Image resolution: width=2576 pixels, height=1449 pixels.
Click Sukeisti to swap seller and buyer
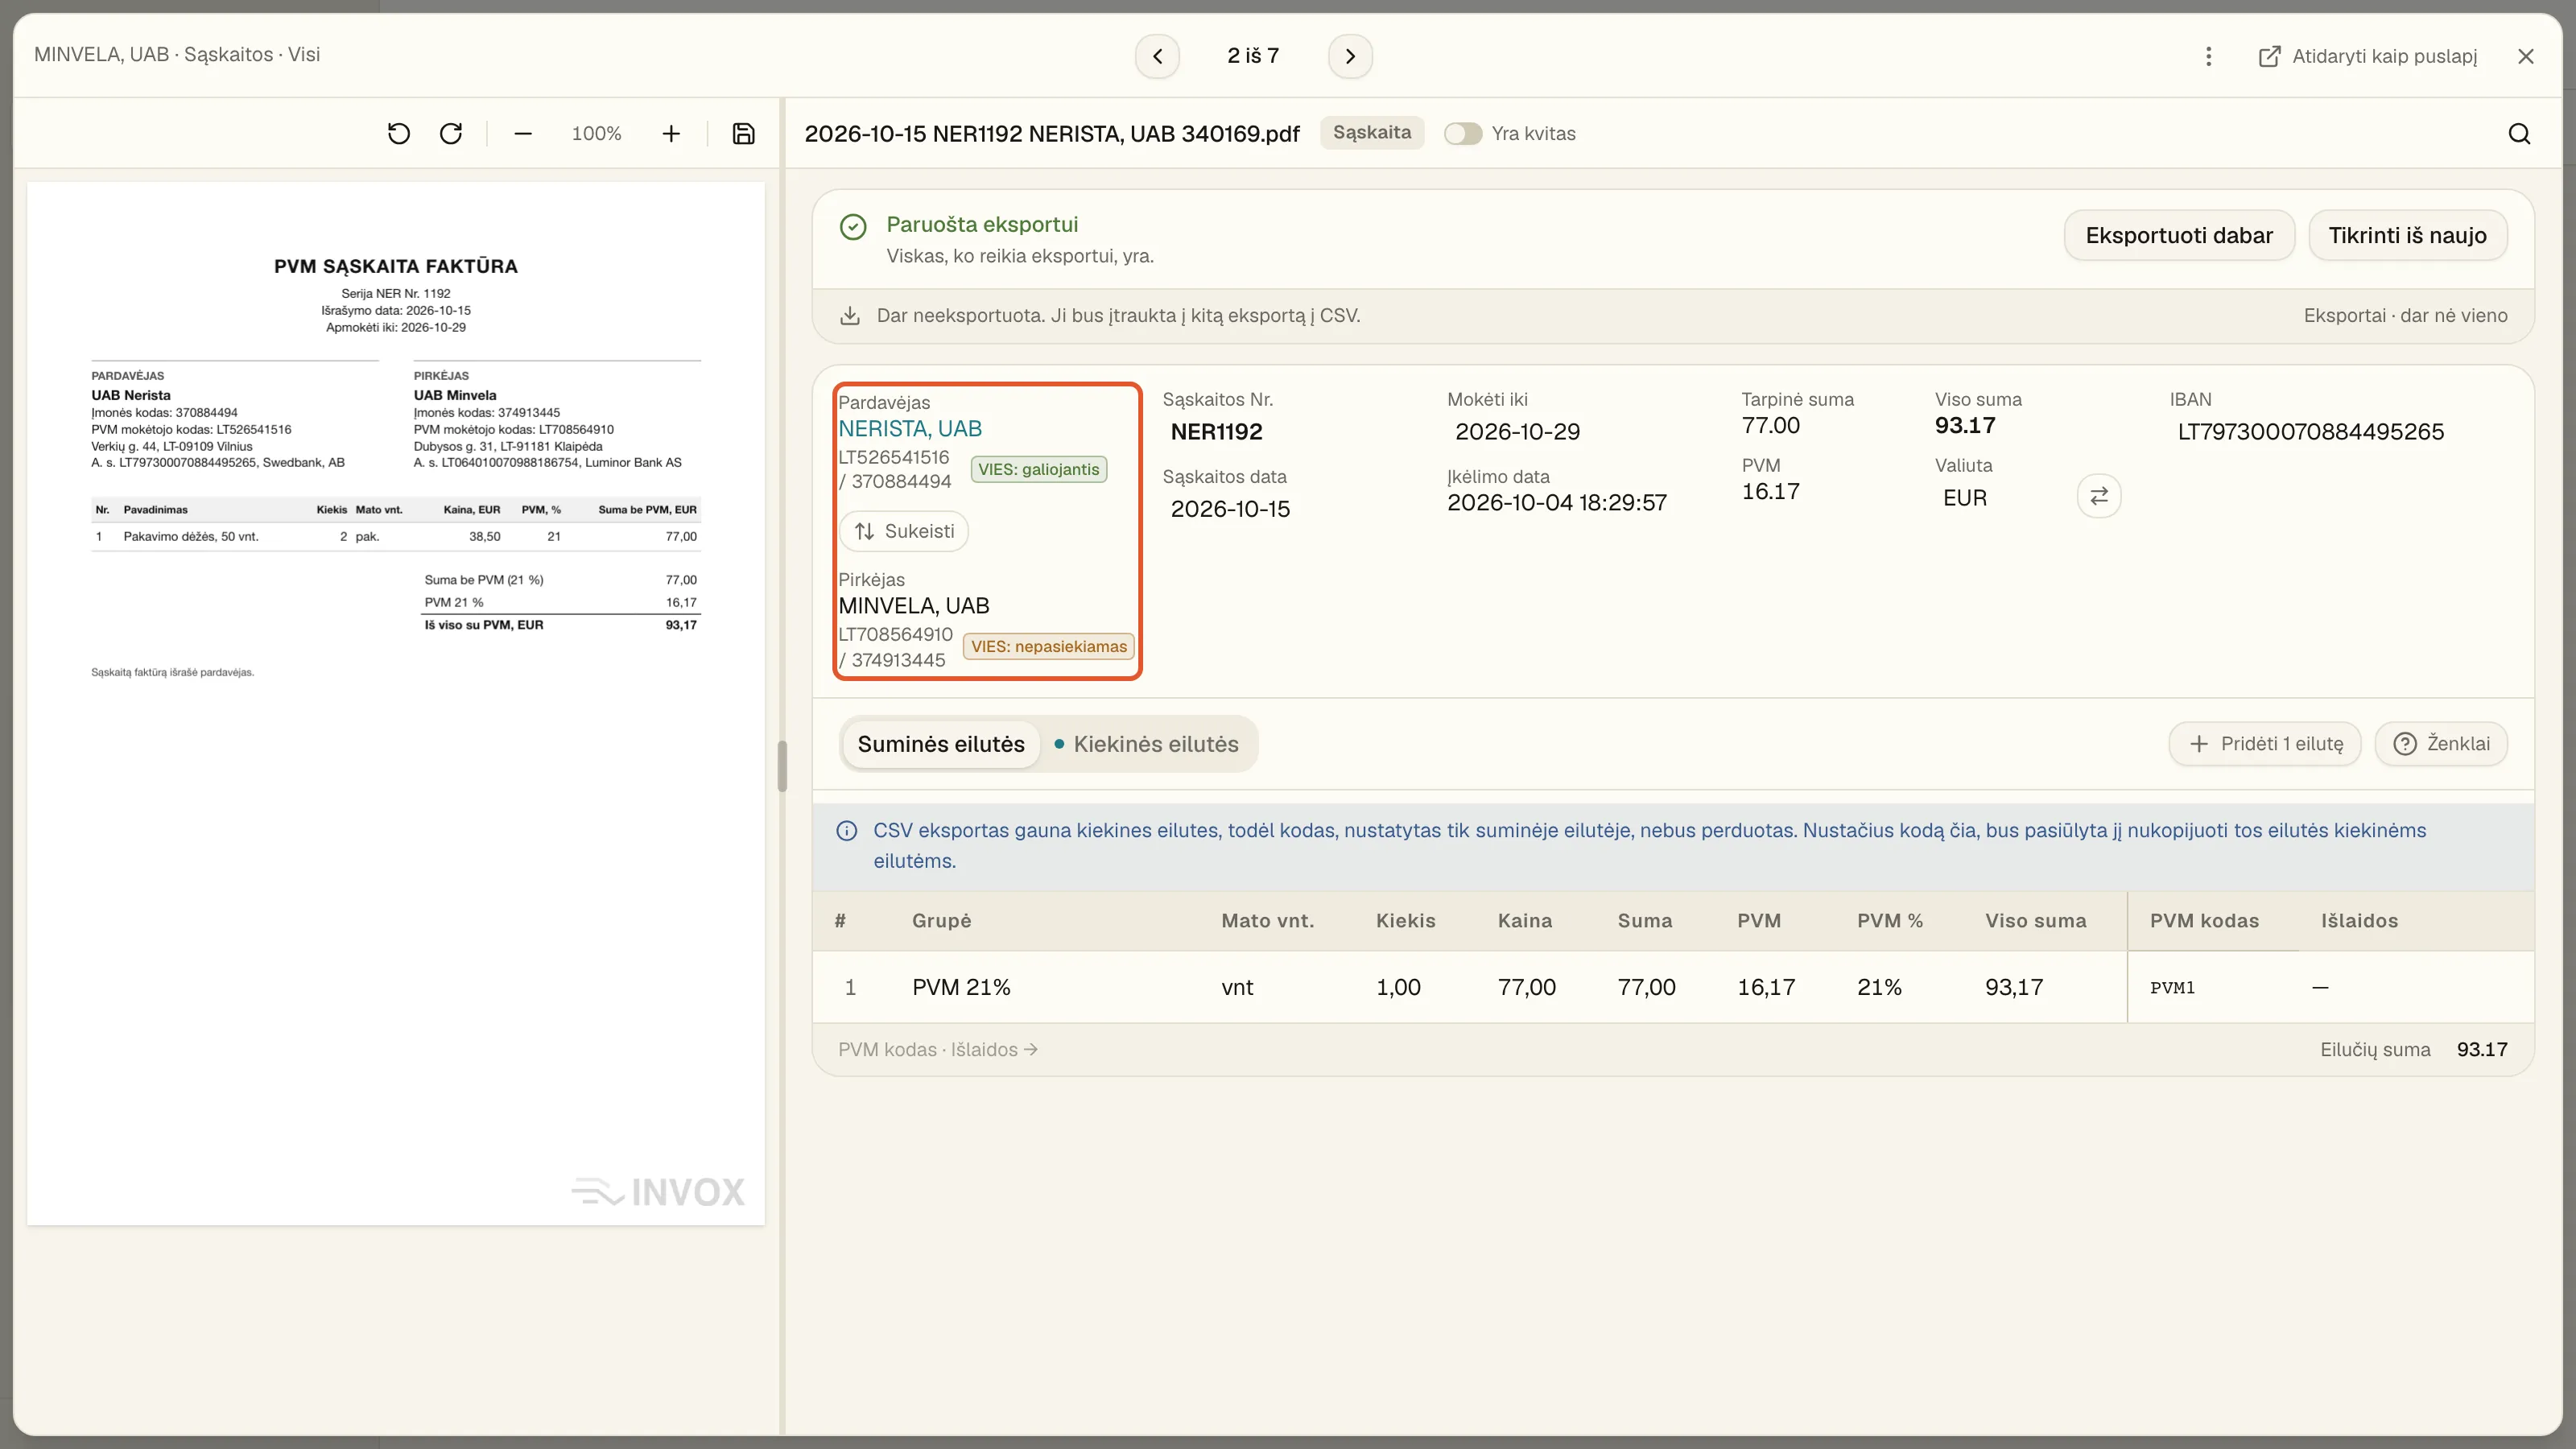pos(904,531)
